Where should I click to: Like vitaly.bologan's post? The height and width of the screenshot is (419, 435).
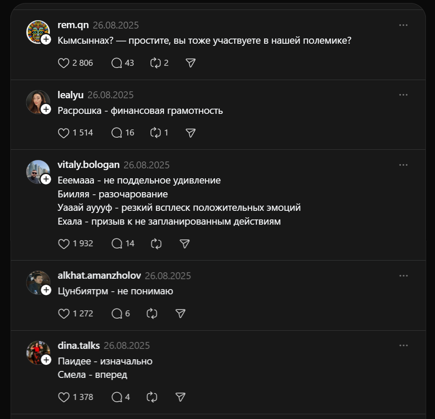(x=64, y=244)
